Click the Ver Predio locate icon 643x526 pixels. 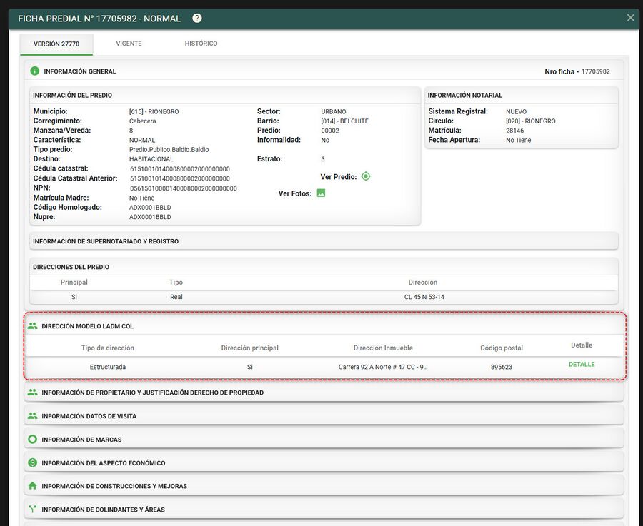tap(365, 176)
